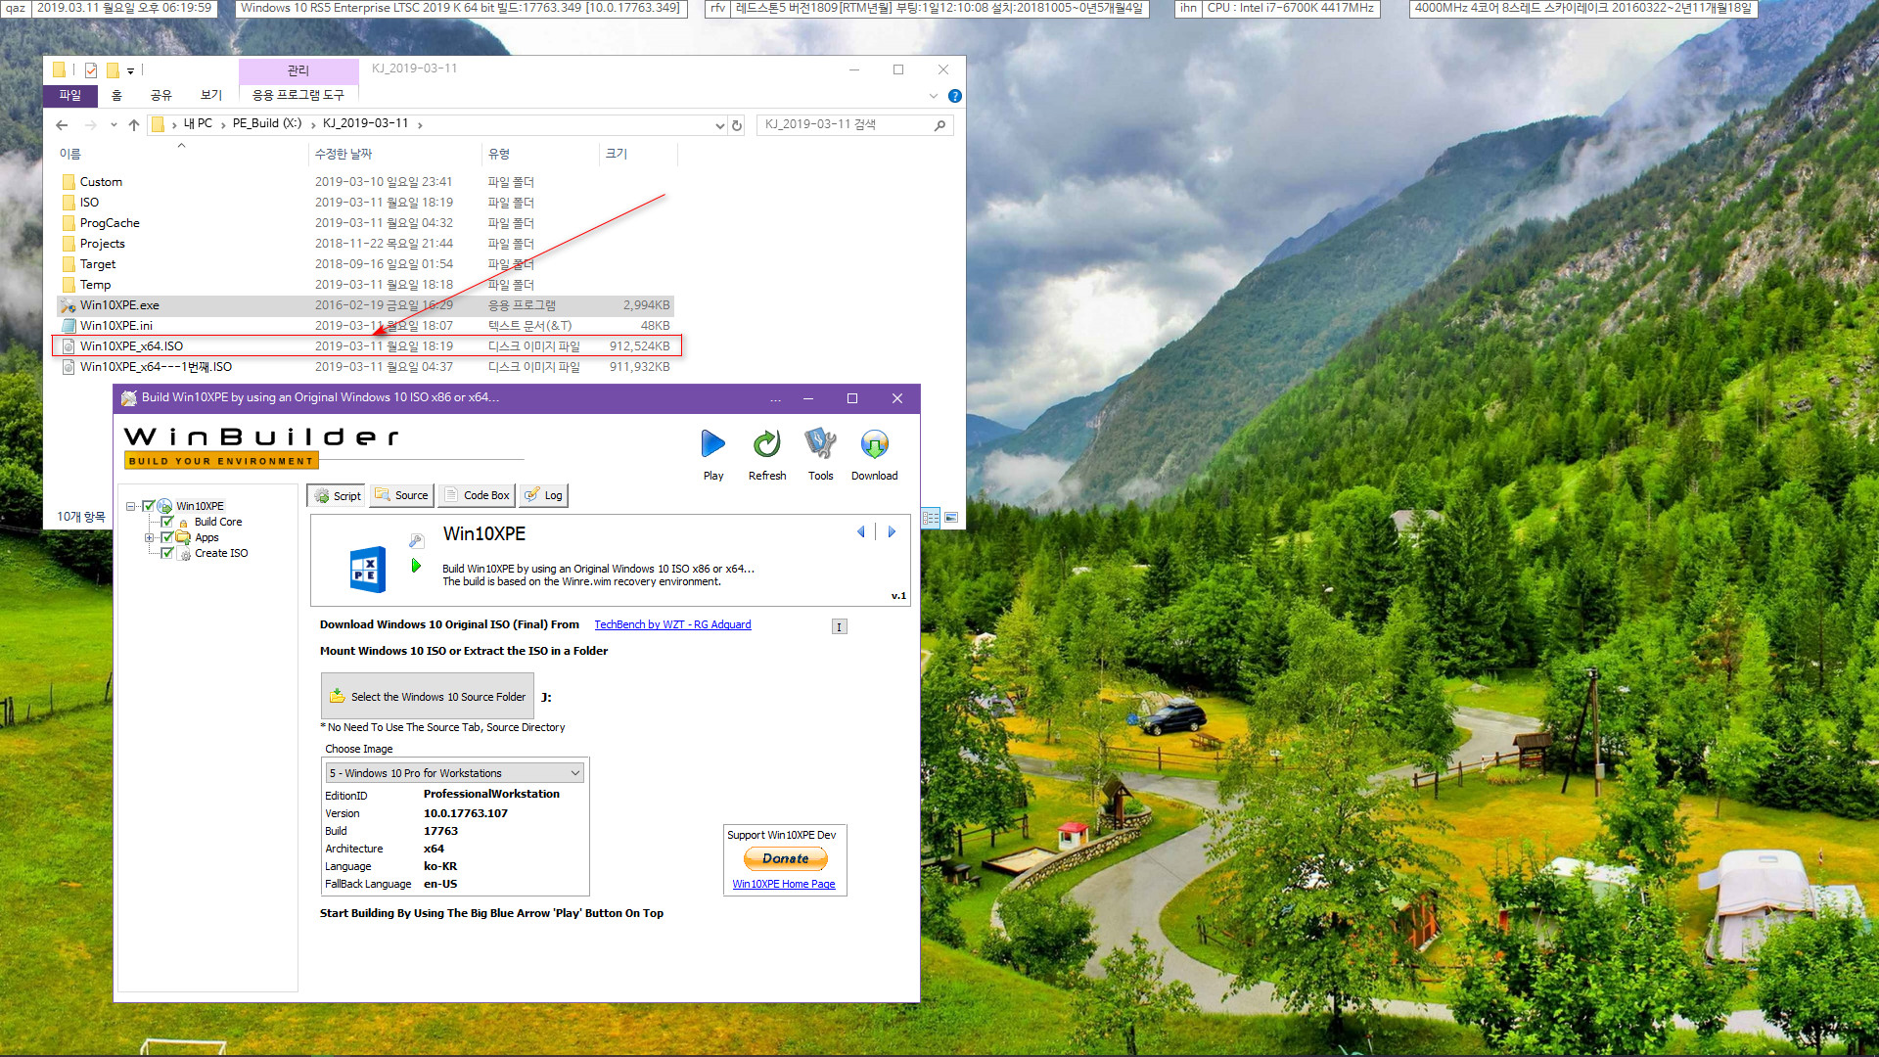Screen dimensions: 1879x1057
Task: Open the Explorer address bar history dropdown
Action: (x=720, y=125)
